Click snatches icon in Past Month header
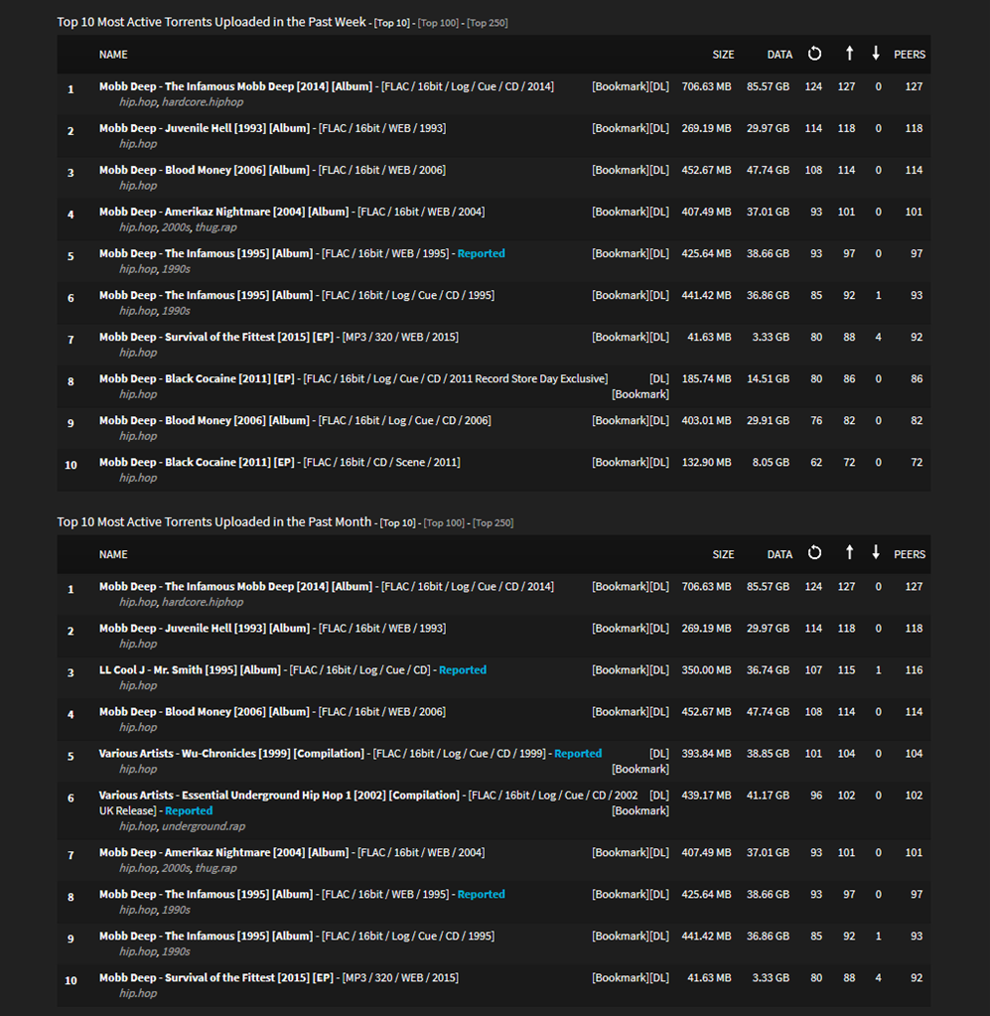This screenshot has width=990, height=1016. point(814,553)
